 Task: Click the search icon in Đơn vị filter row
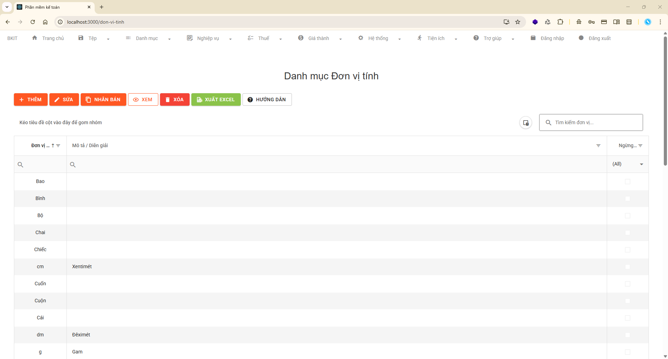21,165
